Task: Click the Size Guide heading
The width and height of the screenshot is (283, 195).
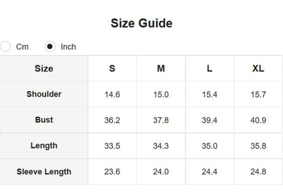Action: [x=141, y=23]
